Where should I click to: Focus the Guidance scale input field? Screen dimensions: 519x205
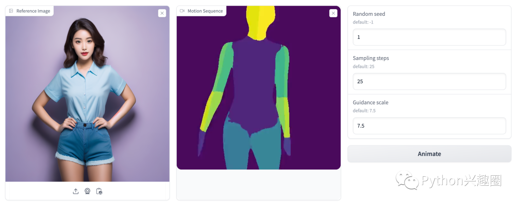coord(429,126)
